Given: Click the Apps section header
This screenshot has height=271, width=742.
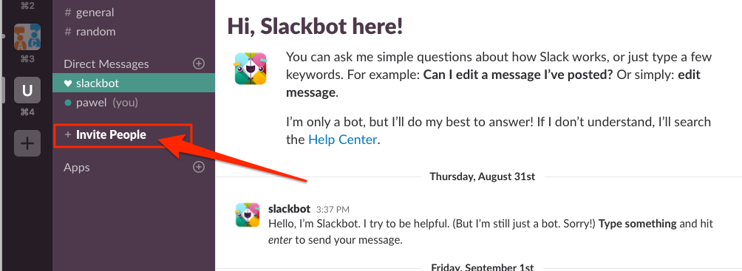Looking at the screenshot, I should pos(77,168).
